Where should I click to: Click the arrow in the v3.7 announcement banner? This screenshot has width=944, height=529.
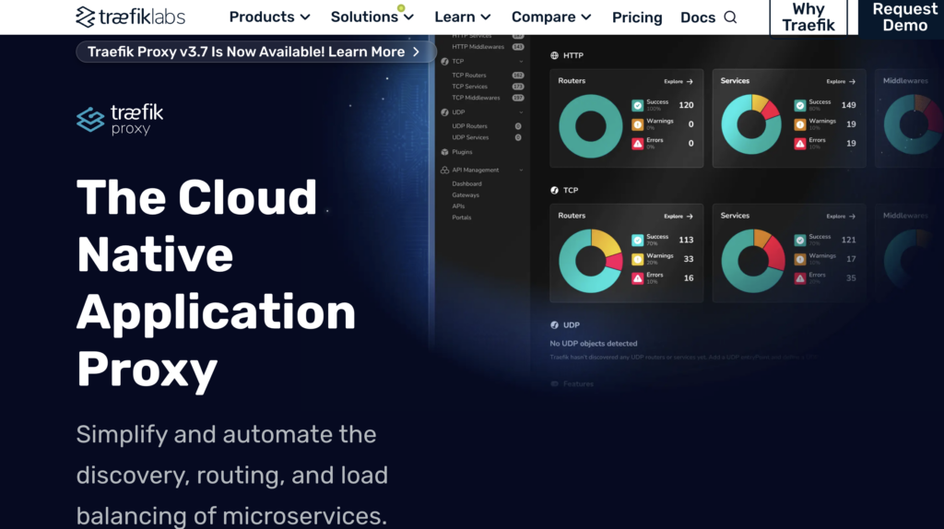(x=416, y=53)
